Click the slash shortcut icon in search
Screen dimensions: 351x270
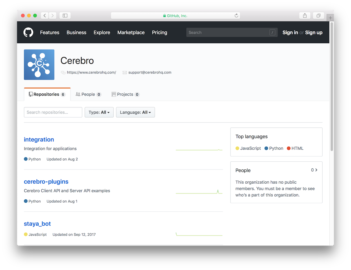coord(272,33)
